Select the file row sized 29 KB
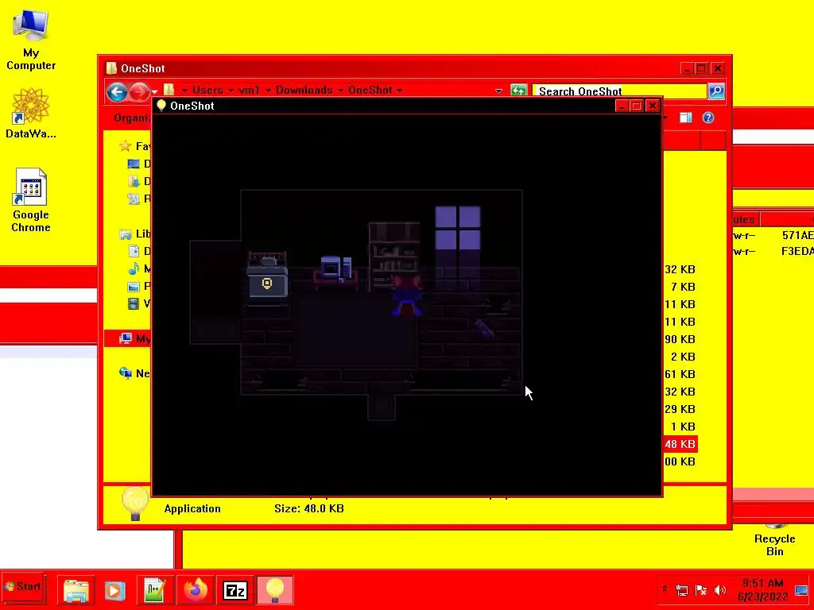Screen dimensions: 814x610 pos(680,409)
